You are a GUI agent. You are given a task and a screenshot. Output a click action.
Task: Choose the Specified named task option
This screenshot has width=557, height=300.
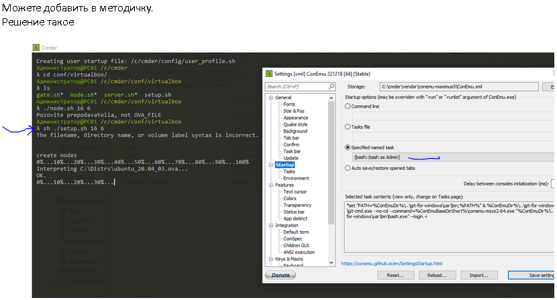point(347,147)
